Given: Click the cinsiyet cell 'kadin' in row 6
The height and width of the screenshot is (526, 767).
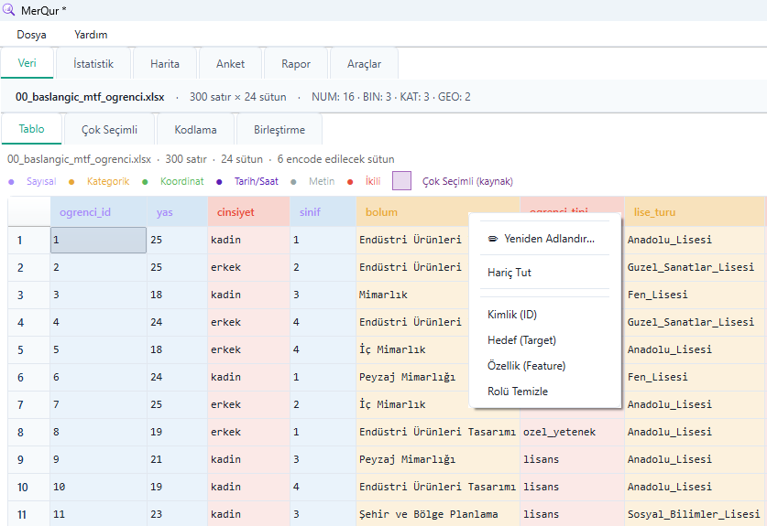Looking at the screenshot, I should pos(249,377).
